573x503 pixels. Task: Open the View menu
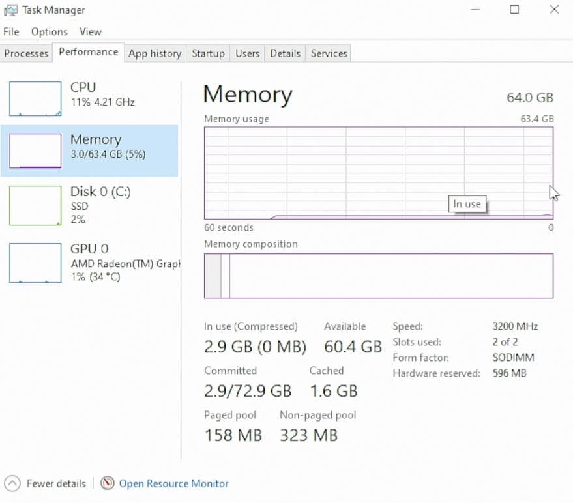tap(91, 31)
